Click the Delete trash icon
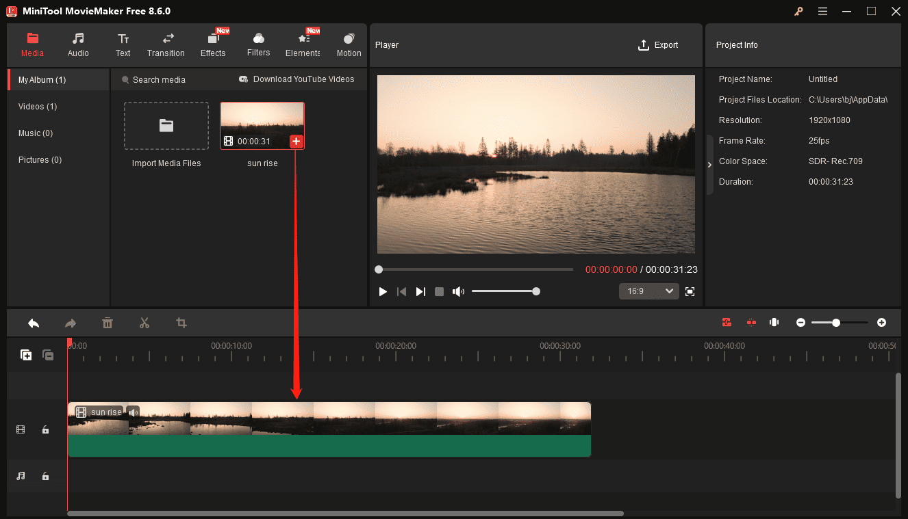This screenshot has width=908, height=519. (x=108, y=323)
